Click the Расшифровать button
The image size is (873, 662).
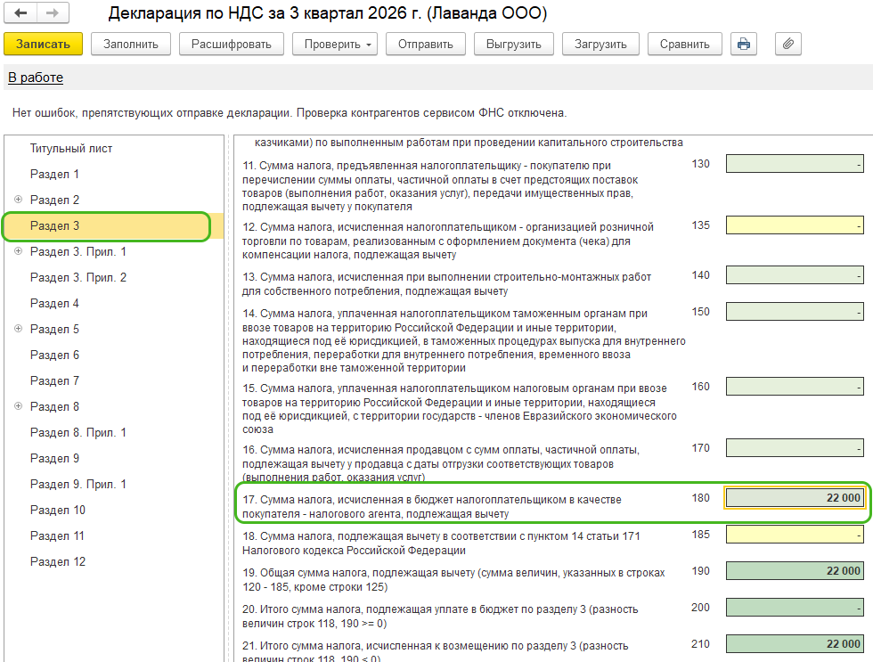point(231,44)
